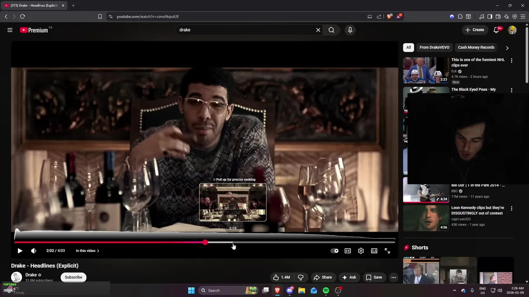
Task: Open Spotify from the taskbar
Action: pyautogui.click(x=326, y=290)
